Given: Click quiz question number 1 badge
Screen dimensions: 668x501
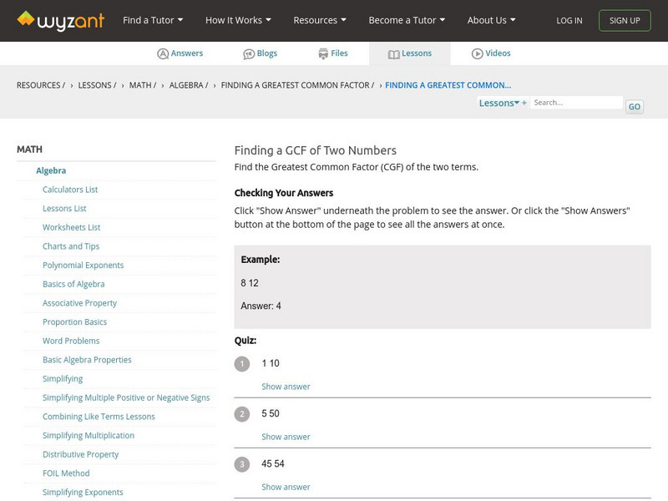Looking at the screenshot, I should click(242, 364).
